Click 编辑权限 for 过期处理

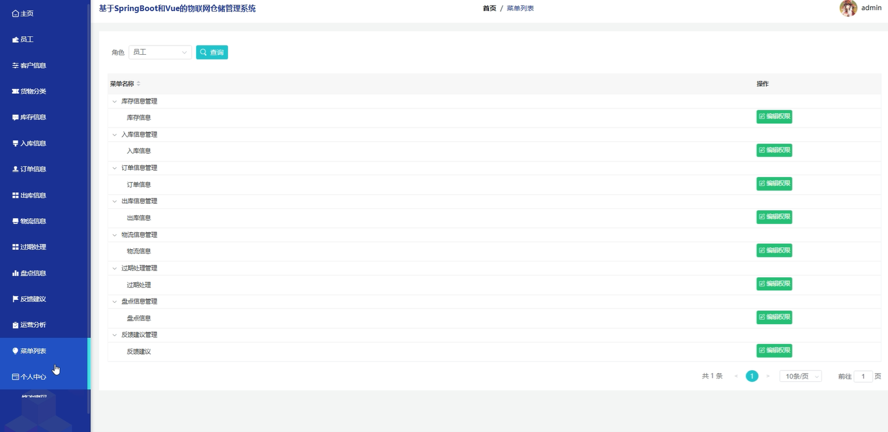(774, 284)
